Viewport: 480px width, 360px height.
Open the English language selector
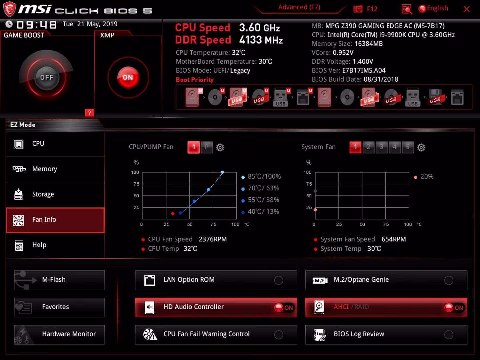[x=433, y=9]
